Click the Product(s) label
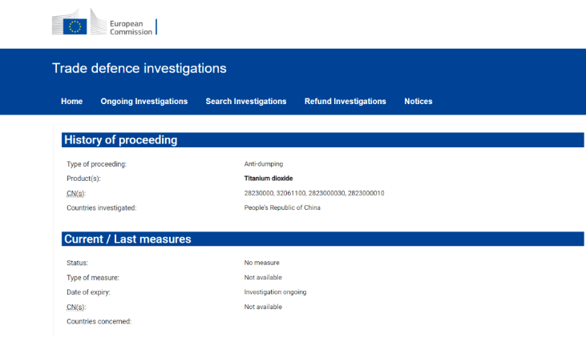The width and height of the screenshot is (586, 354). 83,179
